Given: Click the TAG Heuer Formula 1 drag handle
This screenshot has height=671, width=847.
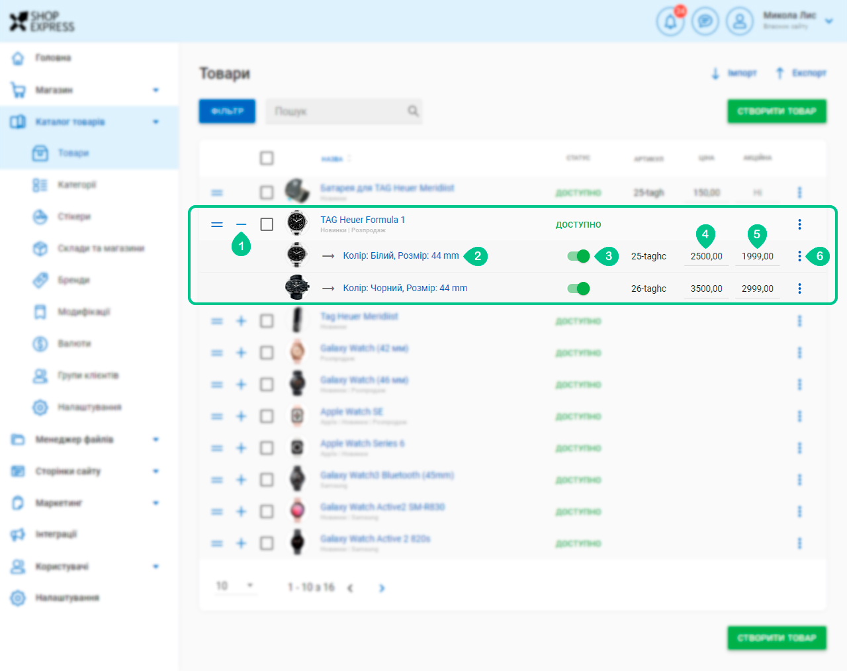Looking at the screenshot, I should click(217, 224).
